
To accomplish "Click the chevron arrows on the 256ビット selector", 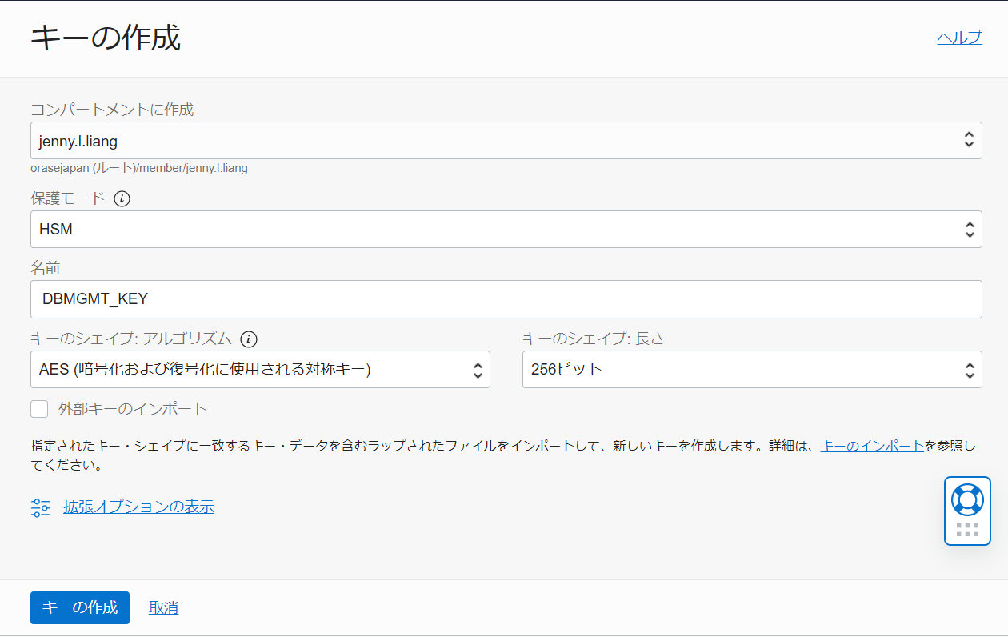I will 968,370.
